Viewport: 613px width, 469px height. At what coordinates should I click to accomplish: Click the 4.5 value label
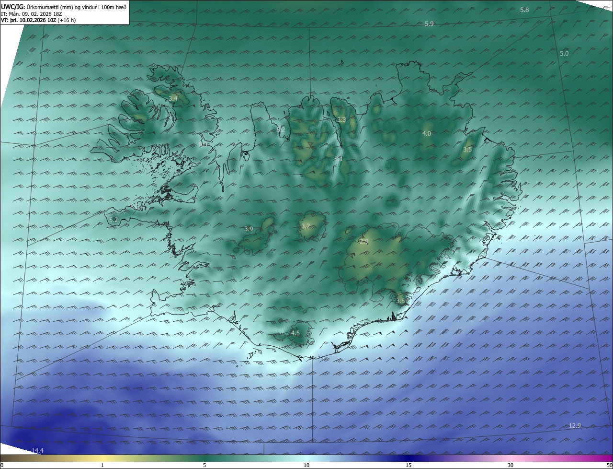pyautogui.click(x=295, y=333)
